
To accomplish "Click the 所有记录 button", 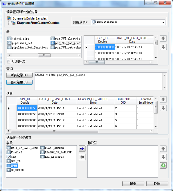I will [x=19, y=75].
